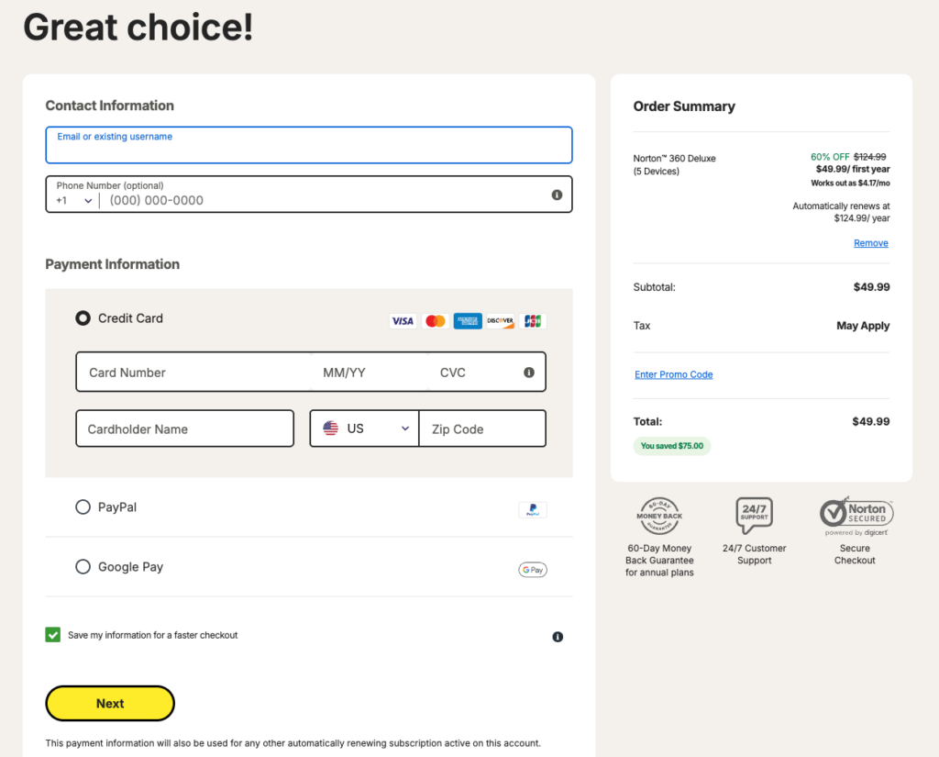Click the May Apply tax value
939x757 pixels.
[x=863, y=326]
